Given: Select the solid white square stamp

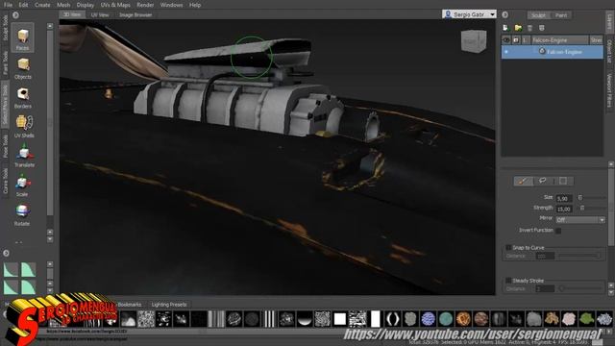Looking at the screenshot, I should [x=340, y=319].
